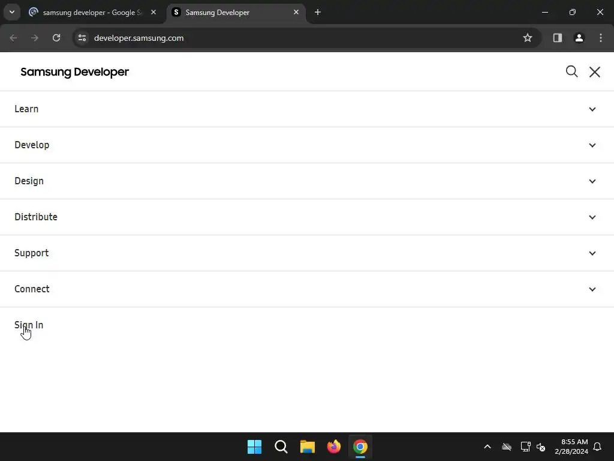Show hidden system tray icons
This screenshot has width=614, height=461.
point(487,447)
